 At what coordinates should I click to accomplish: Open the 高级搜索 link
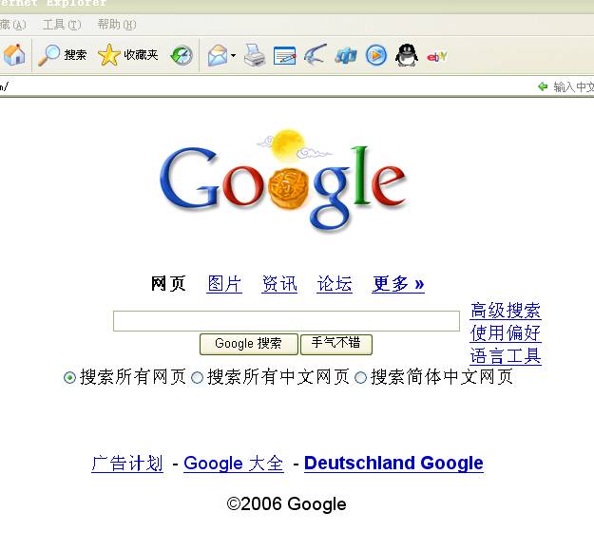506,311
